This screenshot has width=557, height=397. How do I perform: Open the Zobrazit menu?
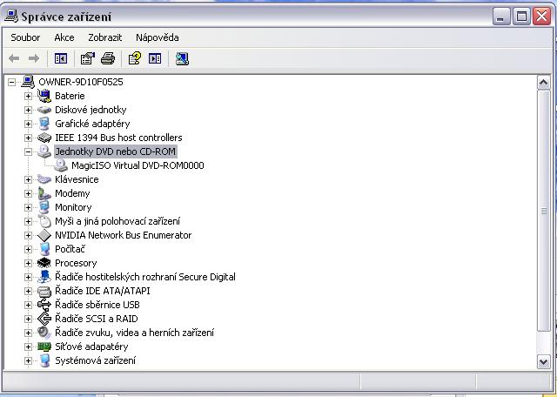(x=104, y=37)
